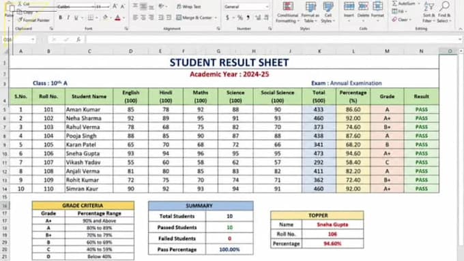Viewport: 464px width, 261px height.
Task: Align text left
Action: pos(135,18)
